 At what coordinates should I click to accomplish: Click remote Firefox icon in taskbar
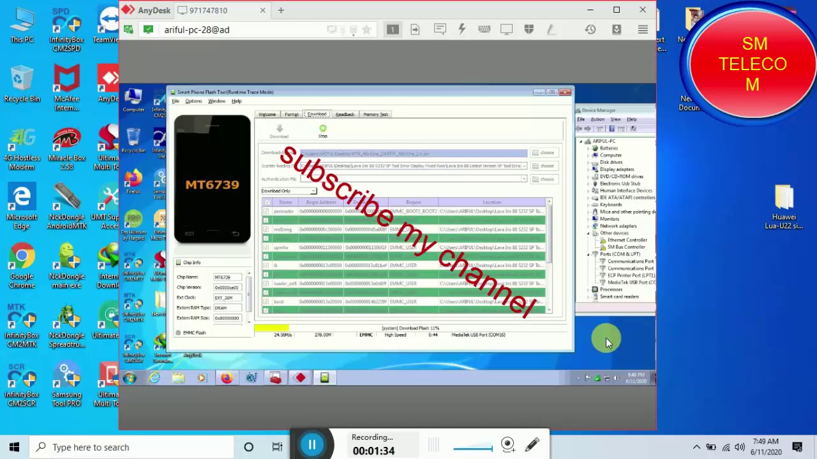coord(227,378)
